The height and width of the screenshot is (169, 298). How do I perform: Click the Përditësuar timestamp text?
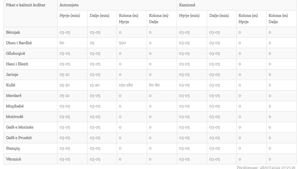tap(266, 167)
